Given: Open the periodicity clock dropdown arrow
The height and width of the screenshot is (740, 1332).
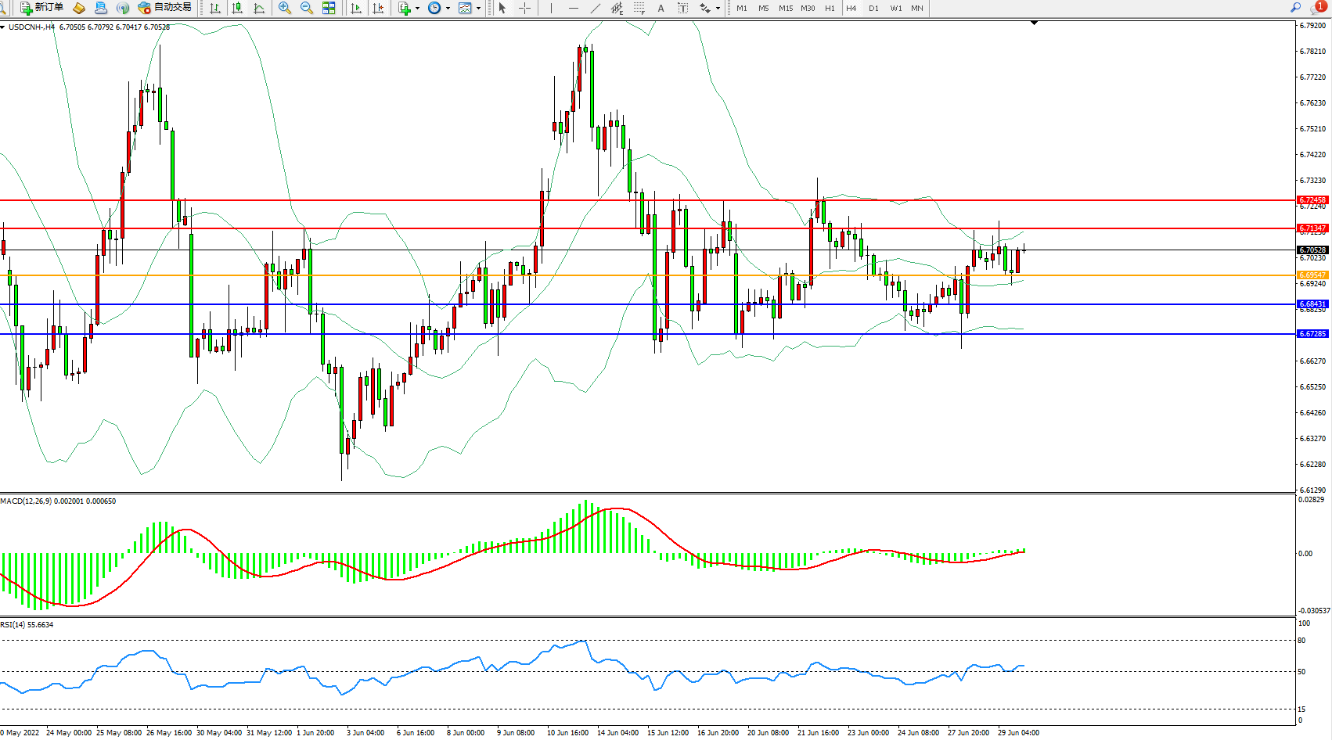Looking at the screenshot, I should [448, 8].
